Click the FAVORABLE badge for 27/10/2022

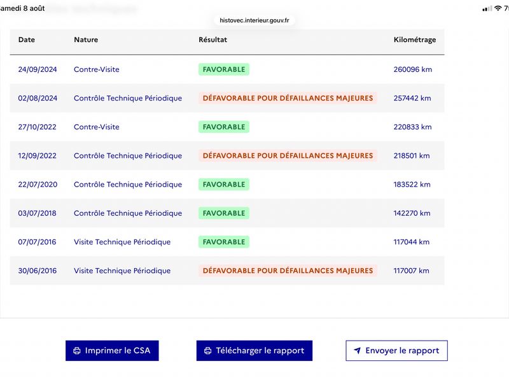pos(224,127)
